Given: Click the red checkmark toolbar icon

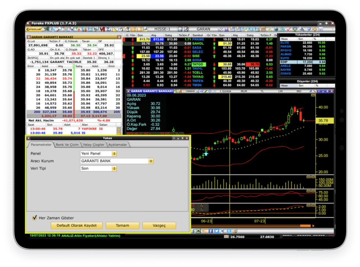Looking at the screenshot, I should [x=289, y=29].
